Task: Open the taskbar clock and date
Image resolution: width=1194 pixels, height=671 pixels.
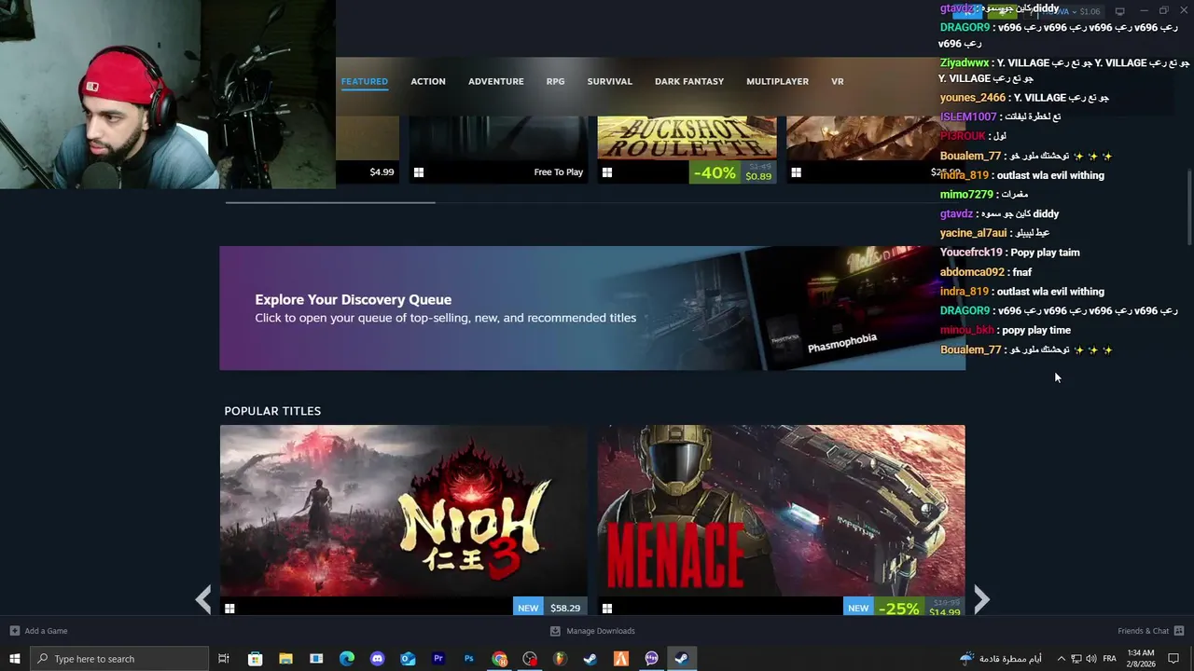Action: point(1141,659)
